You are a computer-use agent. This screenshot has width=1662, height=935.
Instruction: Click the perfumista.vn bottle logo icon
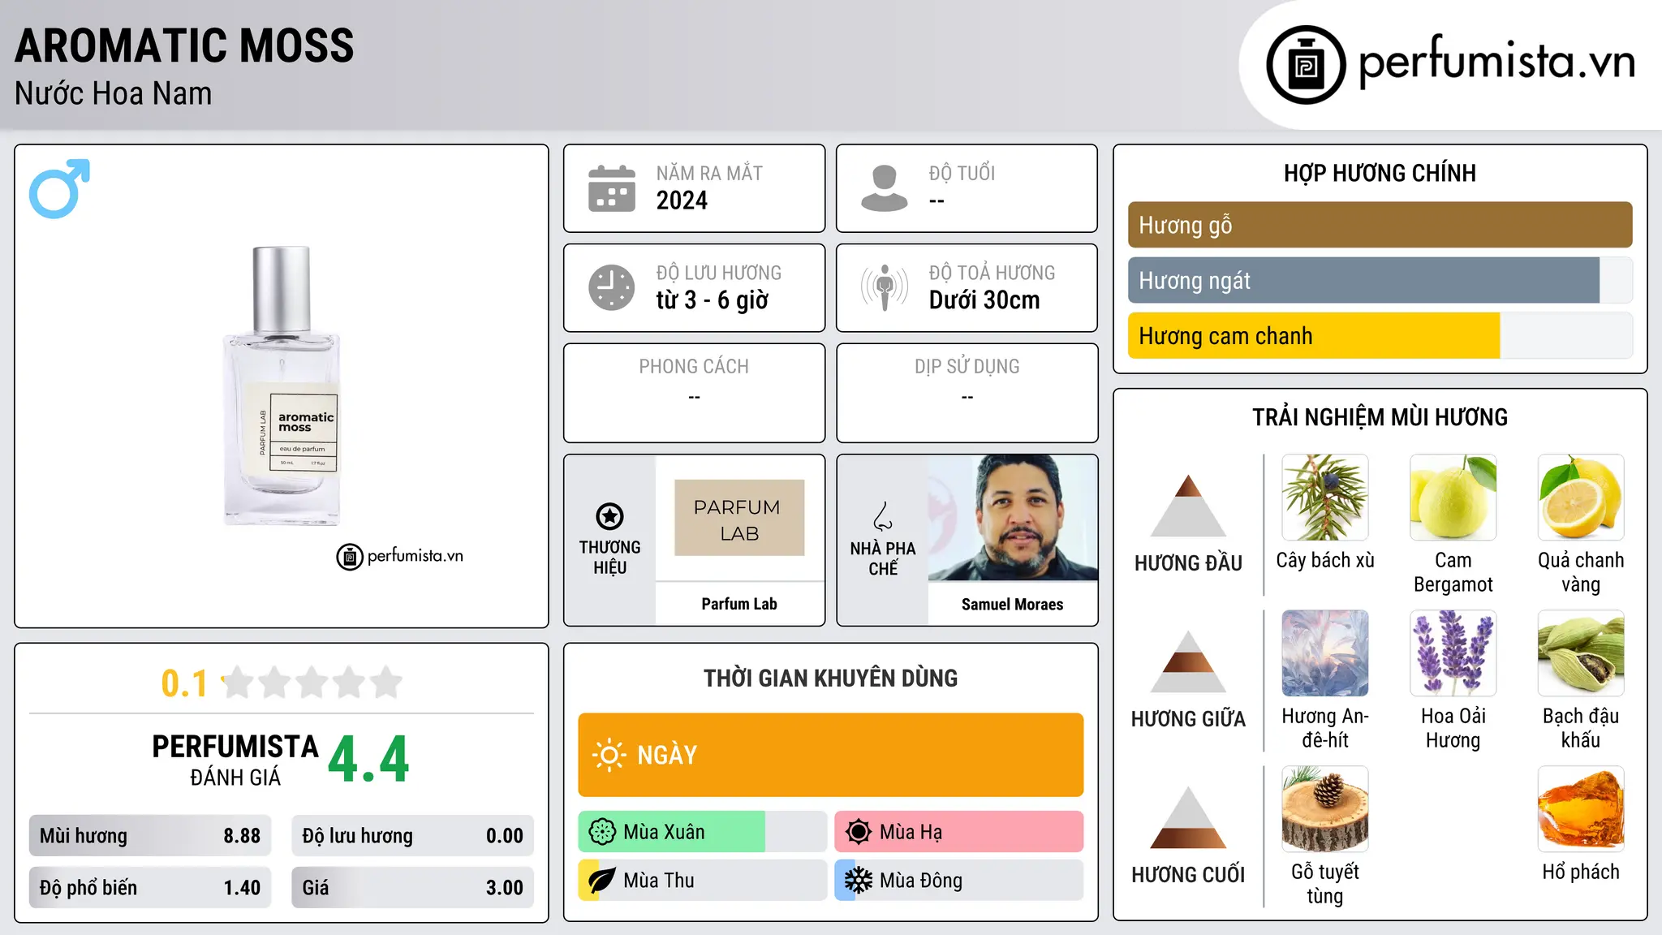[x=1306, y=65]
